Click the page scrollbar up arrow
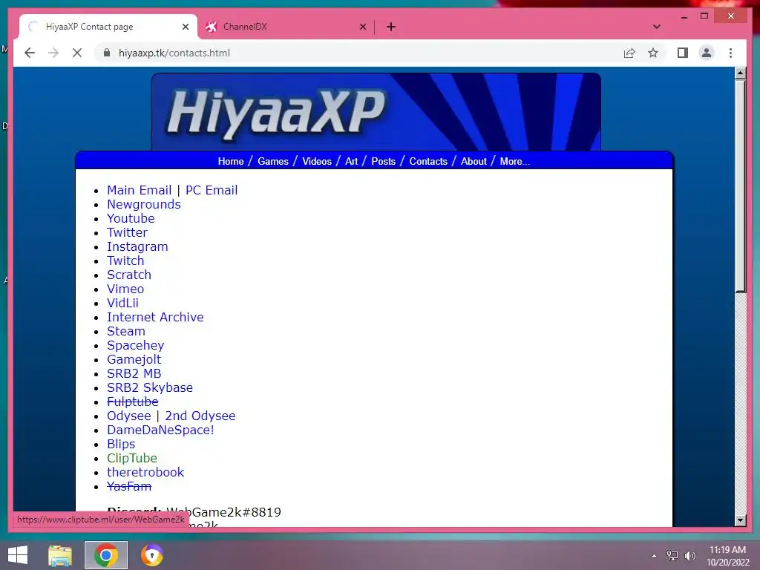This screenshot has height=570, width=760. pyautogui.click(x=740, y=73)
